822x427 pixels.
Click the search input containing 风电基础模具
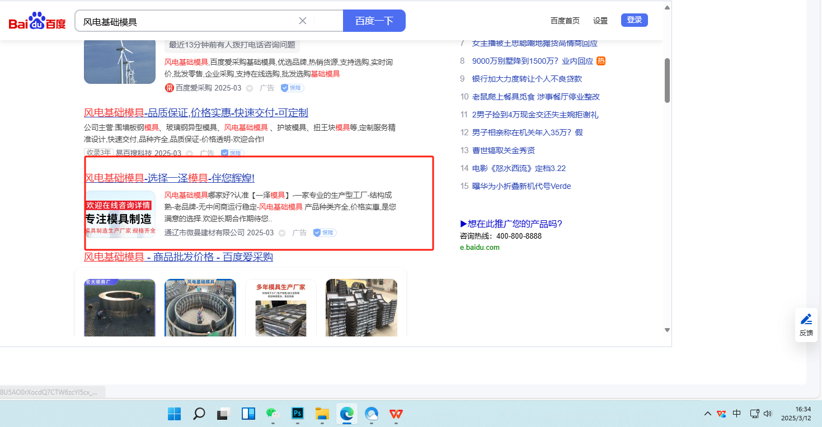(x=187, y=21)
